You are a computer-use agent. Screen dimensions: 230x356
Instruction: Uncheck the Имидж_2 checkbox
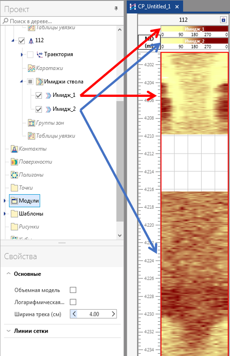pos(39,109)
